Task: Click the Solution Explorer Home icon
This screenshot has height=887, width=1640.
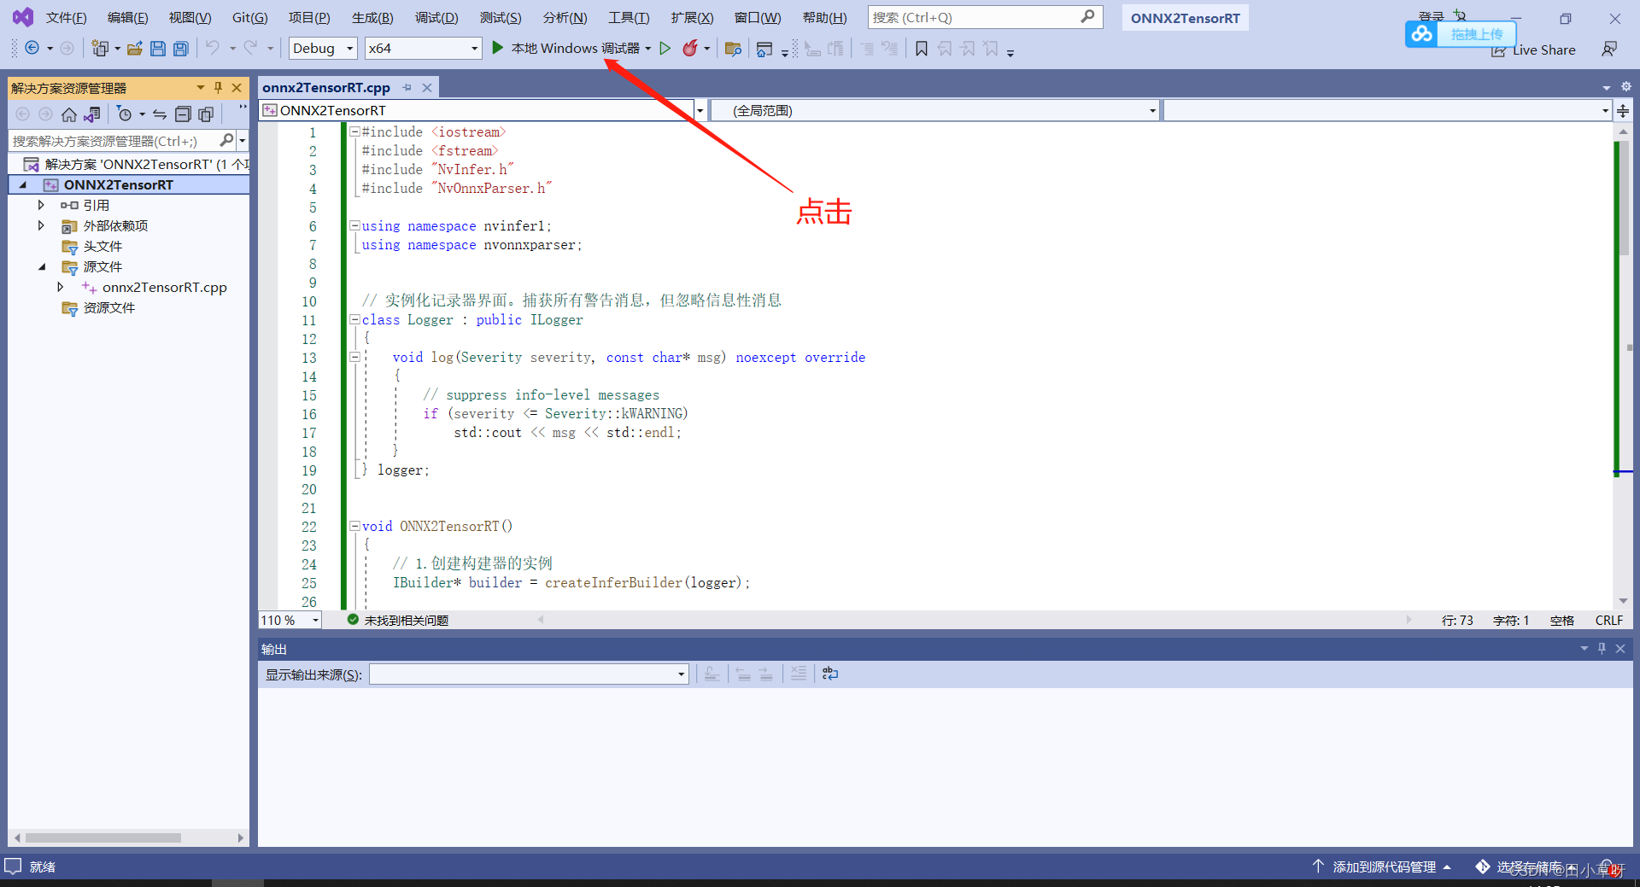Action: [69, 114]
